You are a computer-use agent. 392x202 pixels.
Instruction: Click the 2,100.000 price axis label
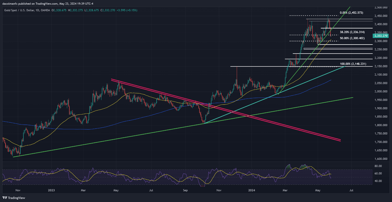(381, 75)
